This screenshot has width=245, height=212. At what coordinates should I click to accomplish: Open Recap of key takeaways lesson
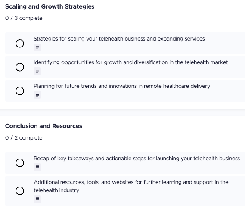coord(137,159)
